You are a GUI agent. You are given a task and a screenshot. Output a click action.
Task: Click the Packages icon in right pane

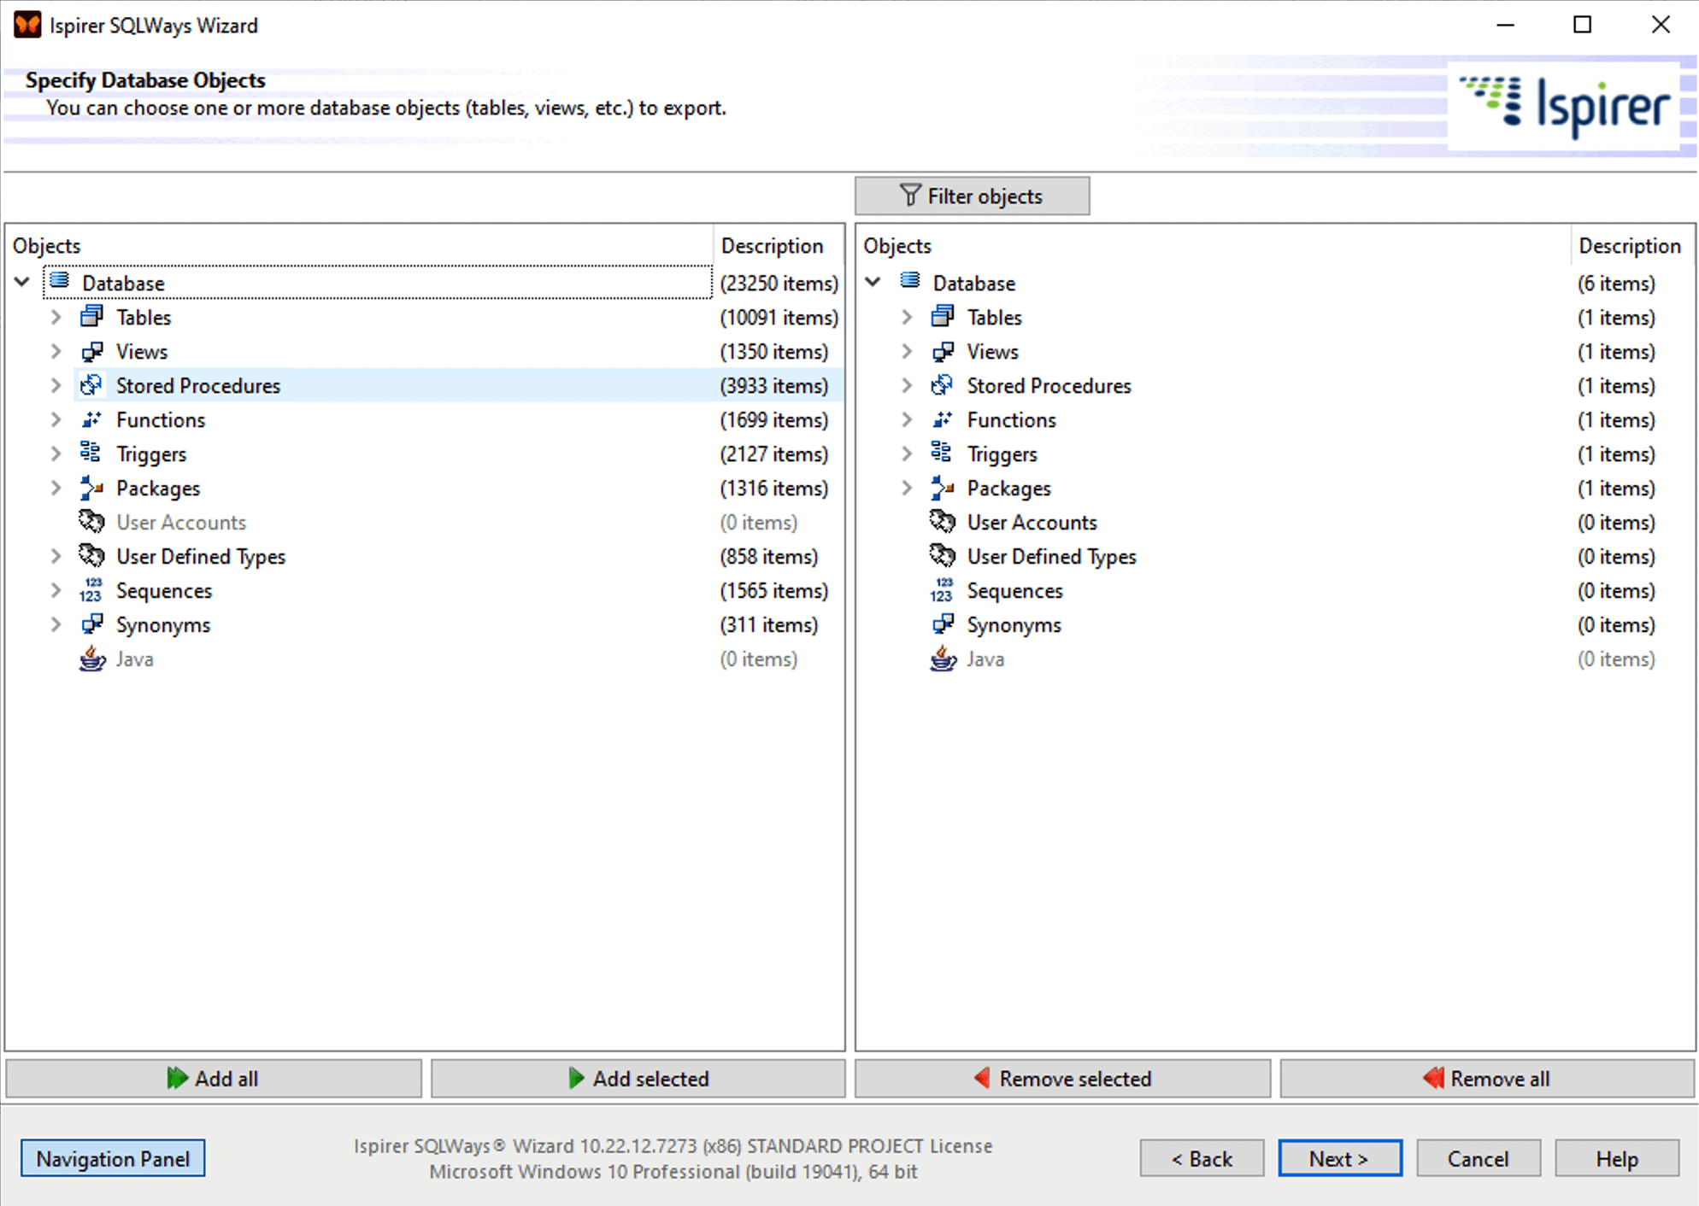tap(943, 488)
